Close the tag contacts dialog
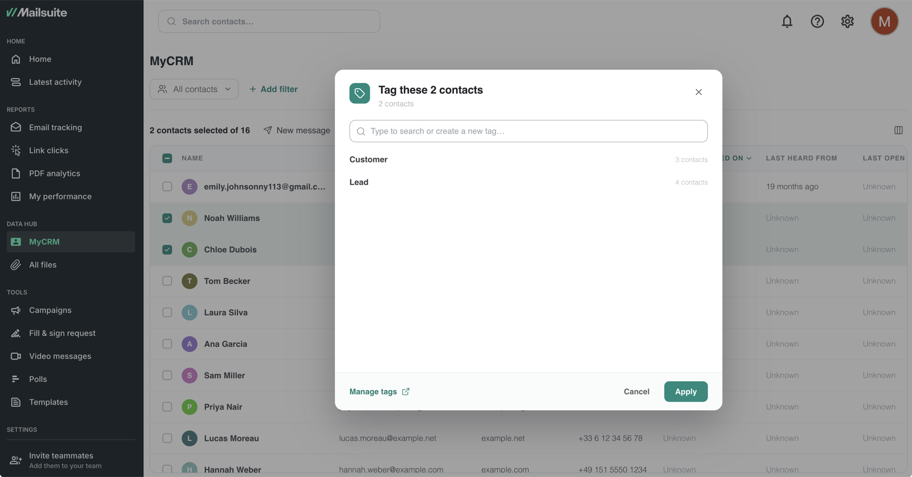Viewport: 912px width, 477px height. pos(699,92)
